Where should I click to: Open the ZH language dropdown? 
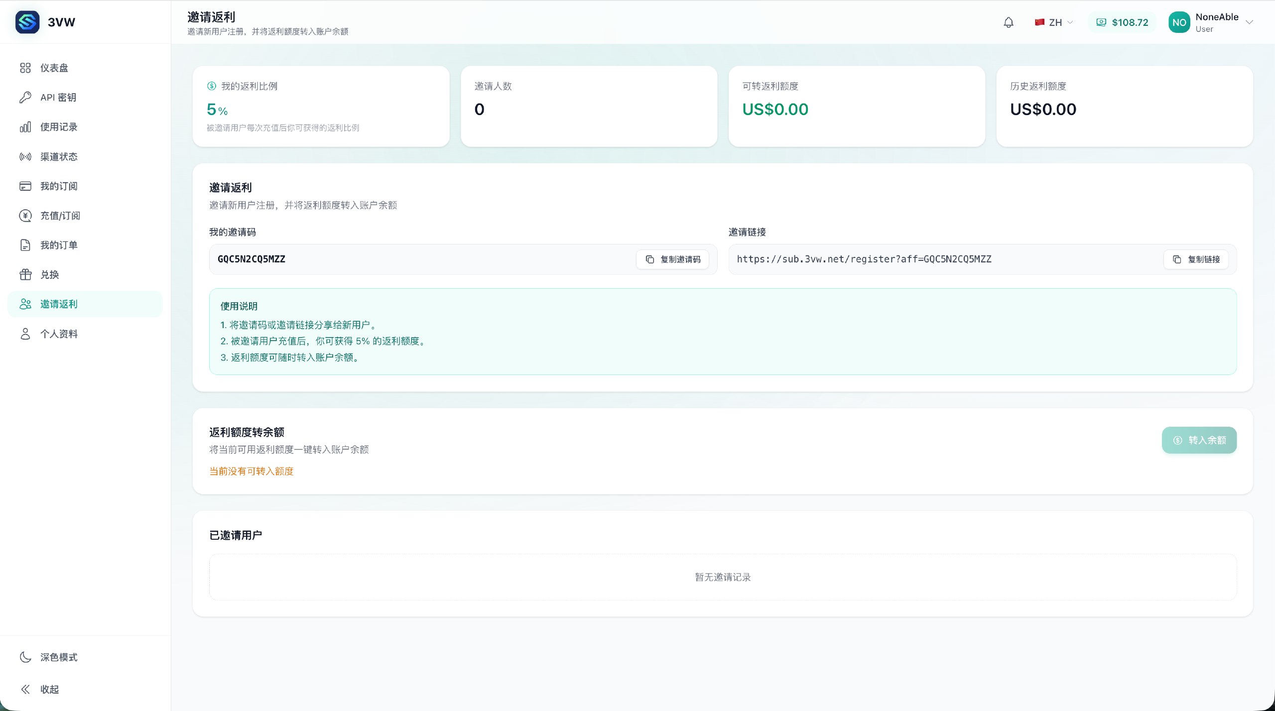pos(1054,22)
